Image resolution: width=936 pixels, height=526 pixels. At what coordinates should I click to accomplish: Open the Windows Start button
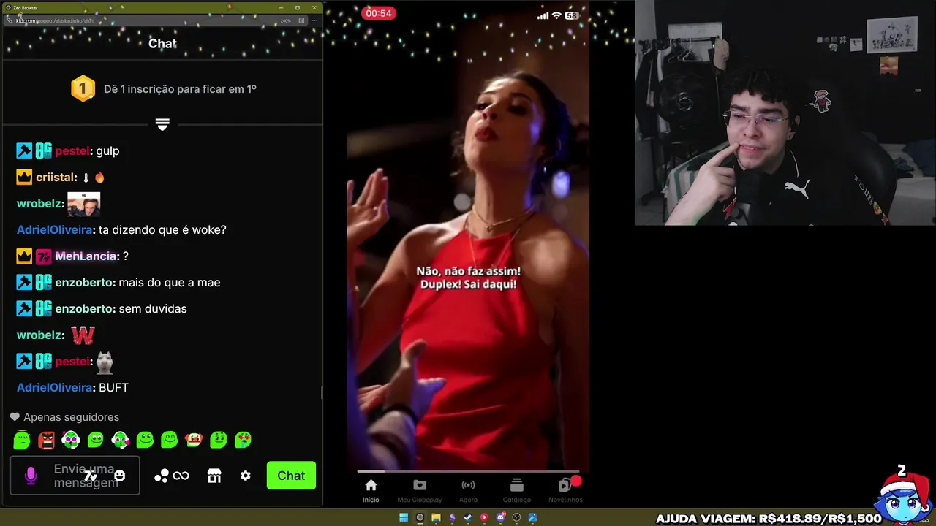coord(404,517)
